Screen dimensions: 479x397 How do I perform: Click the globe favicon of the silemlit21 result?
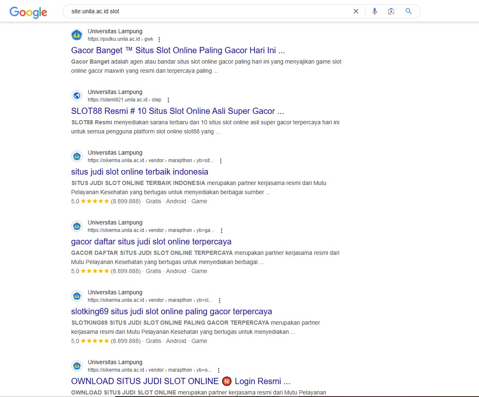pos(77,96)
